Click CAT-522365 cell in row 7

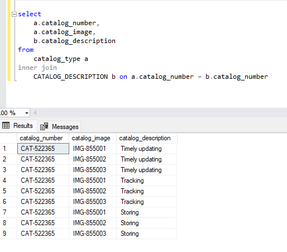pos(43,212)
